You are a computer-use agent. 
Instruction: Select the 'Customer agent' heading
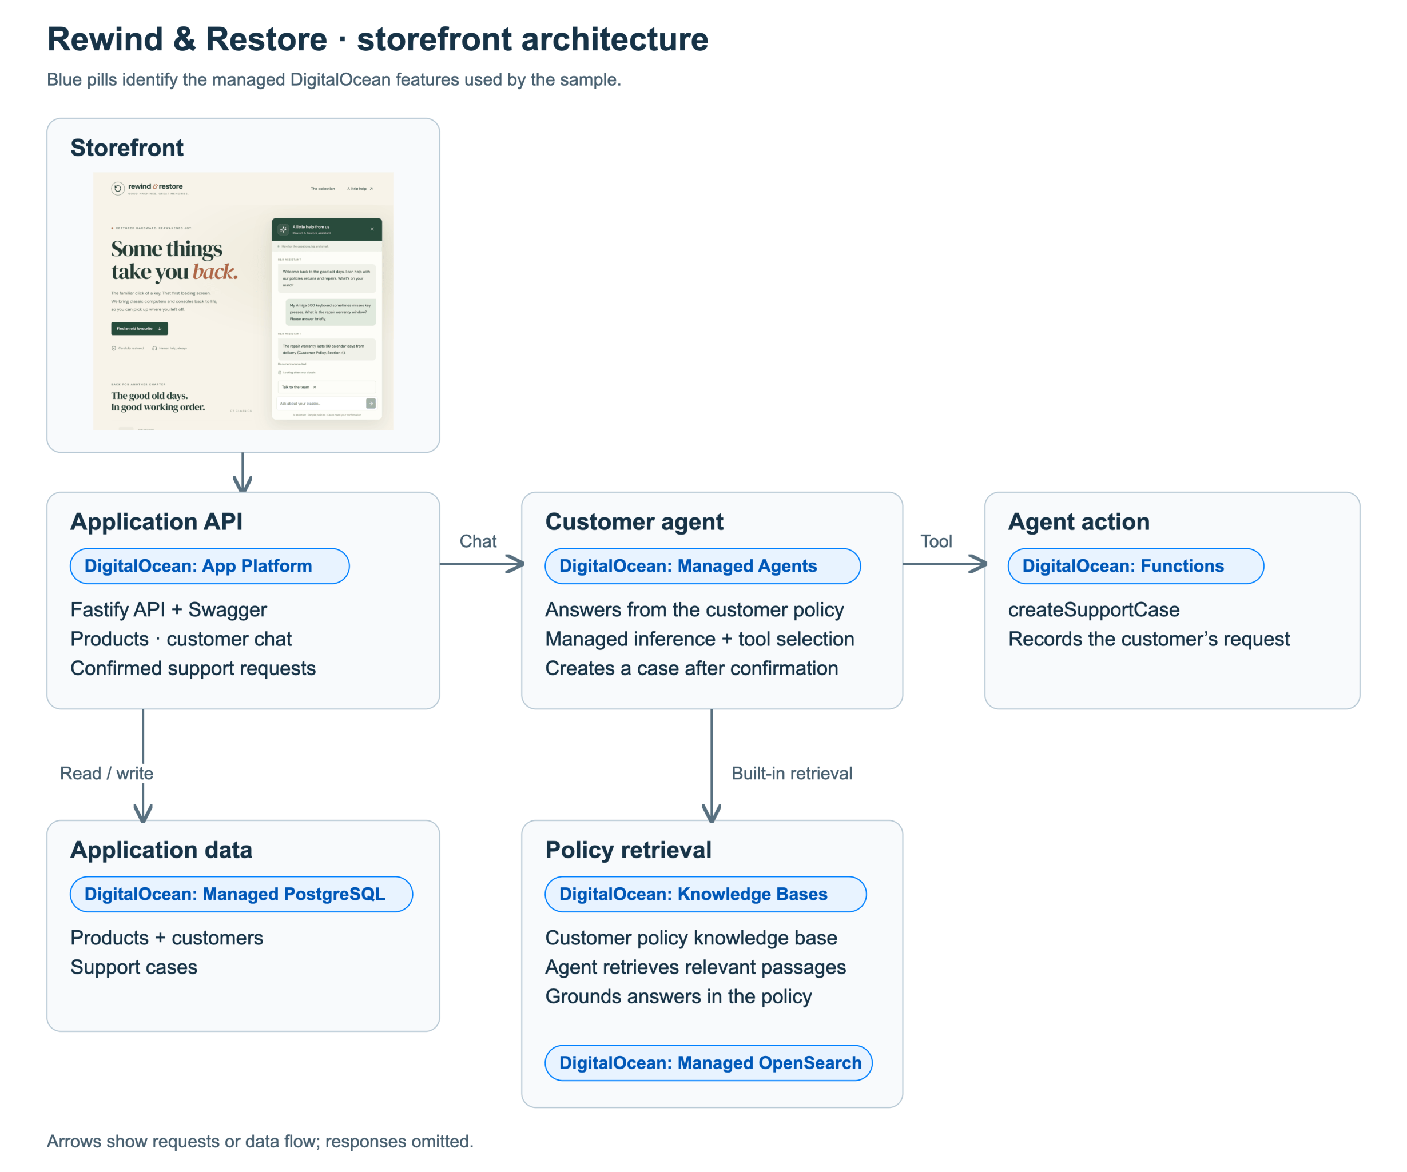pos(634,522)
